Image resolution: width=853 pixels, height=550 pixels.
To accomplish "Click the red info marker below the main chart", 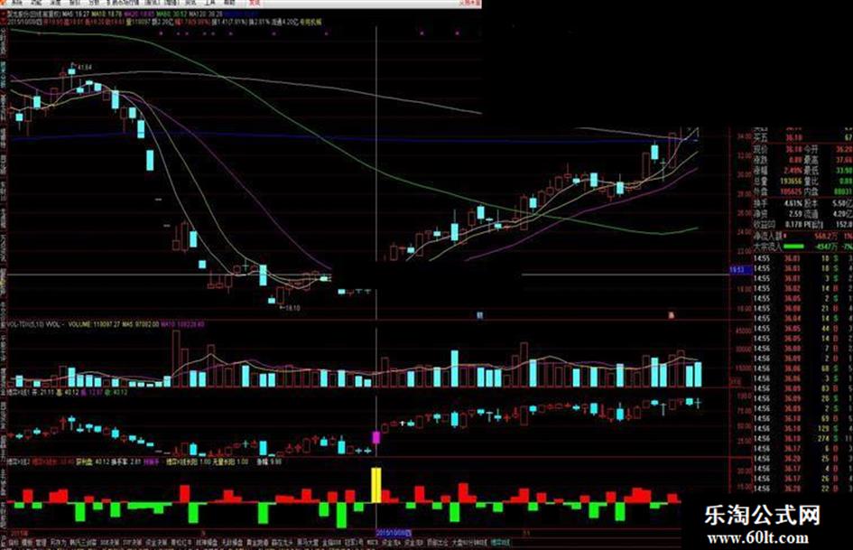I will point(672,315).
